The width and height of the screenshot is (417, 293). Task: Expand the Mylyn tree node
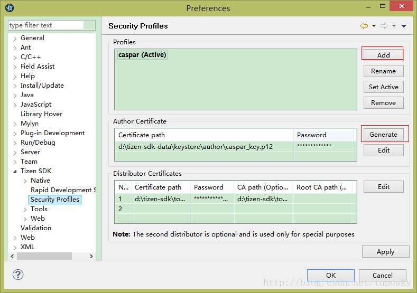(x=15, y=124)
